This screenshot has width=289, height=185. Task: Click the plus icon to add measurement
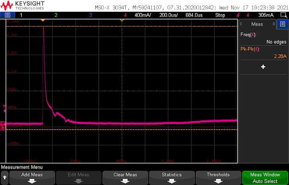(263, 67)
